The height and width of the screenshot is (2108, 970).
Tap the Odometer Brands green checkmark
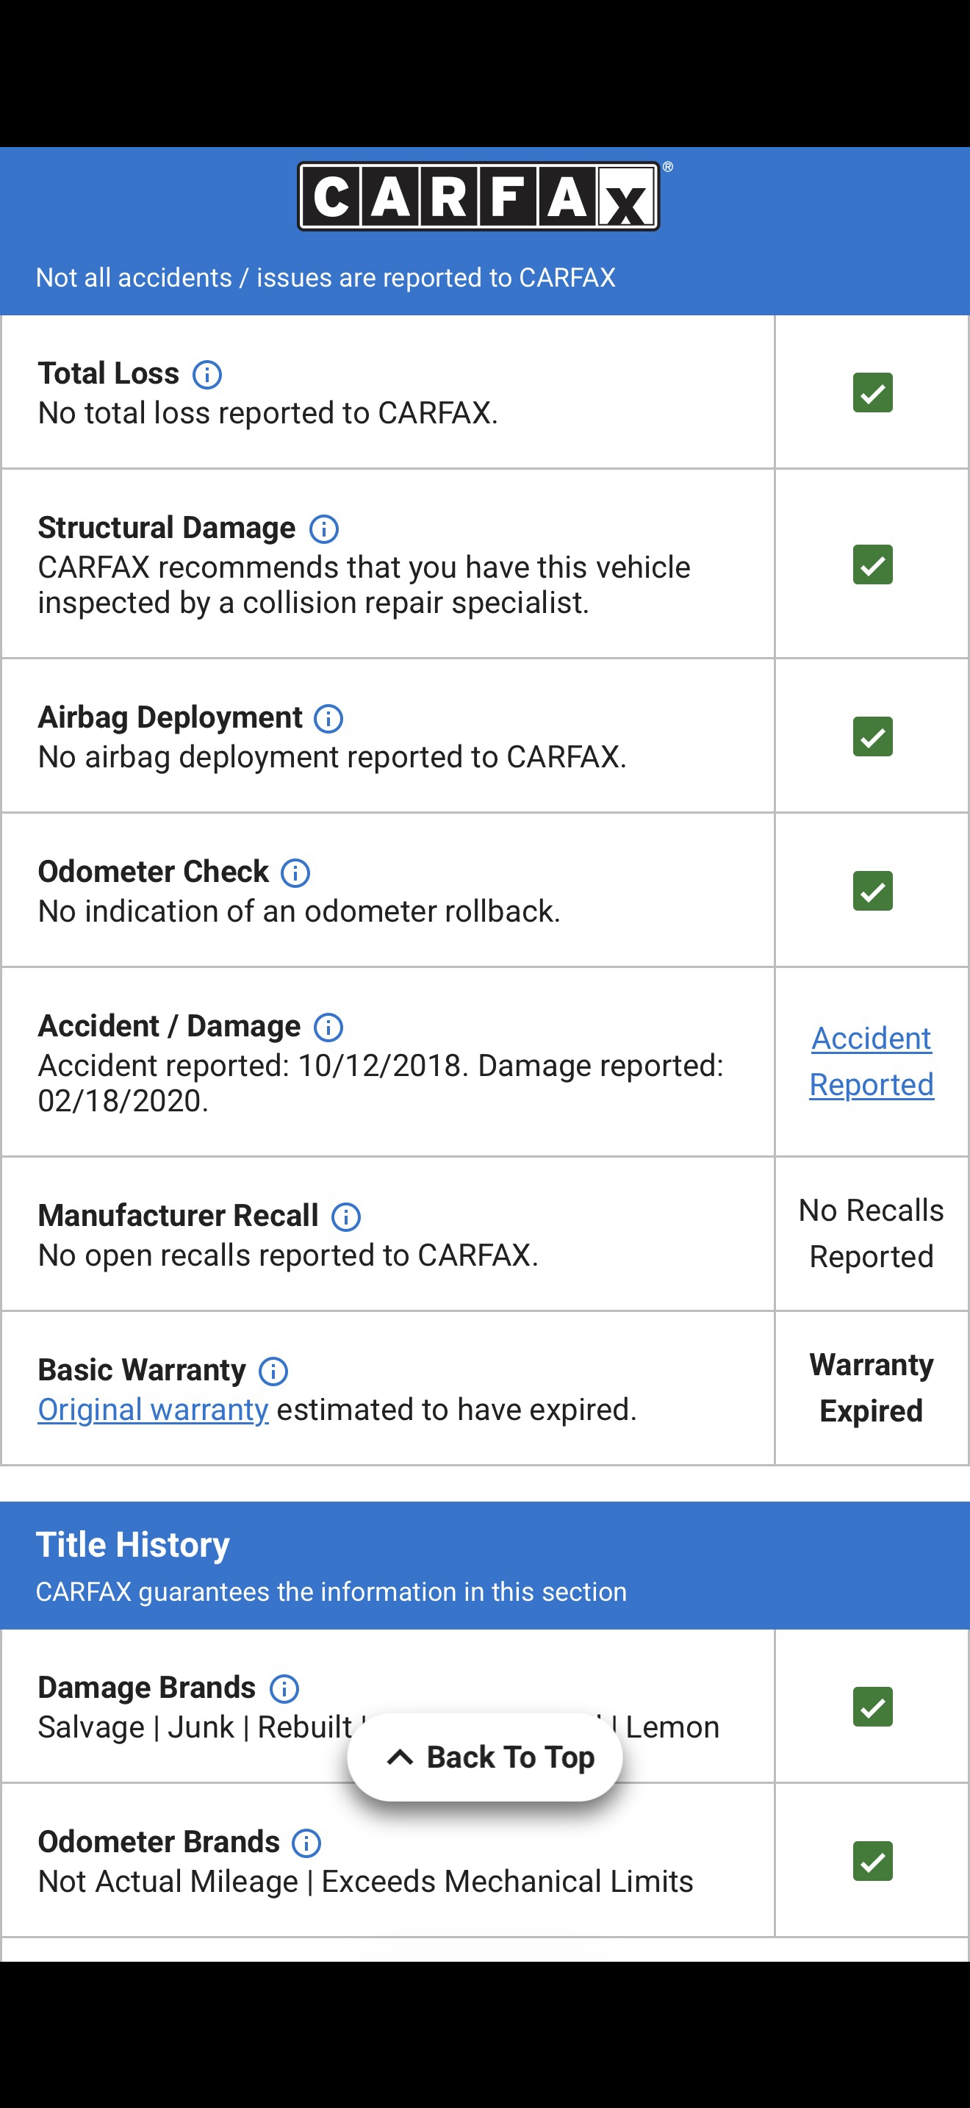coord(873,1862)
